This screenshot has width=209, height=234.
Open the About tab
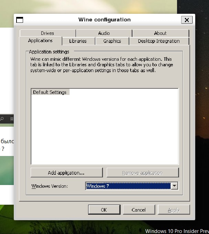(x=160, y=33)
